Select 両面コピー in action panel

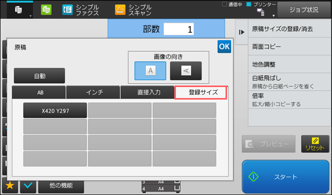click(x=289, y=46)
